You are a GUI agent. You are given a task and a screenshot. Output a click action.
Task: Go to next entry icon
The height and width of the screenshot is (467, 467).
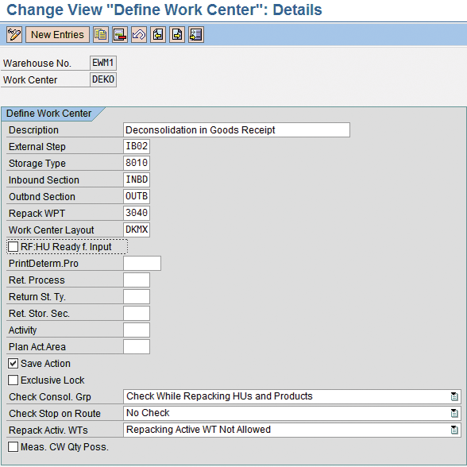(177, 35)
